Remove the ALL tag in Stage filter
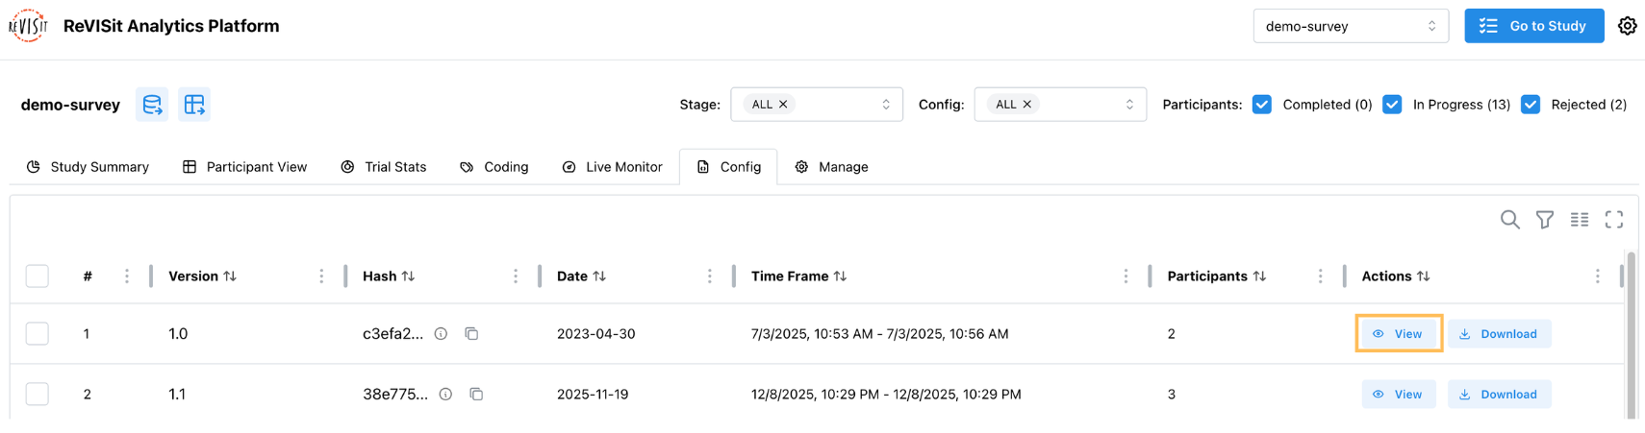1645x433 pixels. click(x=783, y=105)
